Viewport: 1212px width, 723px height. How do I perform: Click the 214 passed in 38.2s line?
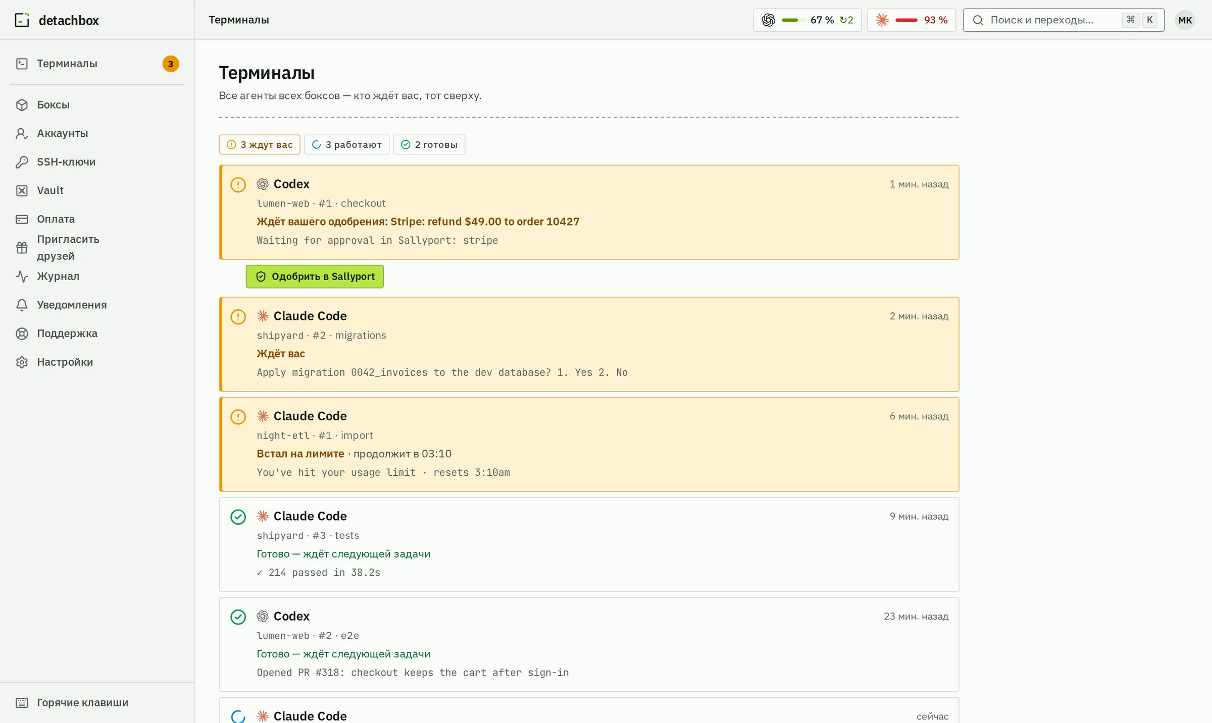pos(319,573)
